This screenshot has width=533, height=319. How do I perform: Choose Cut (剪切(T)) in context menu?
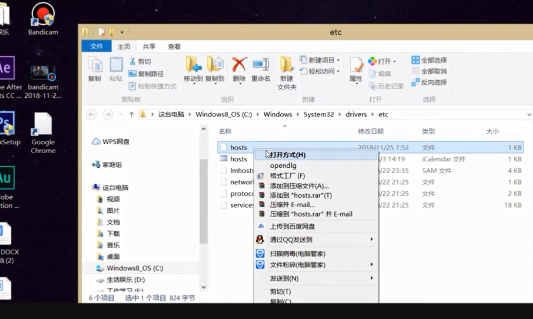(316, 292)
